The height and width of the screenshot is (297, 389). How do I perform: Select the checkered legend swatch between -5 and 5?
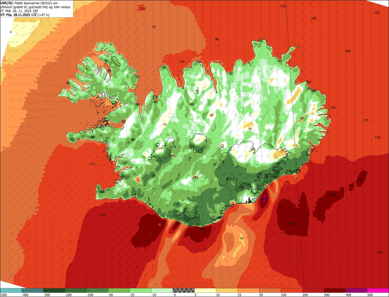184,290
